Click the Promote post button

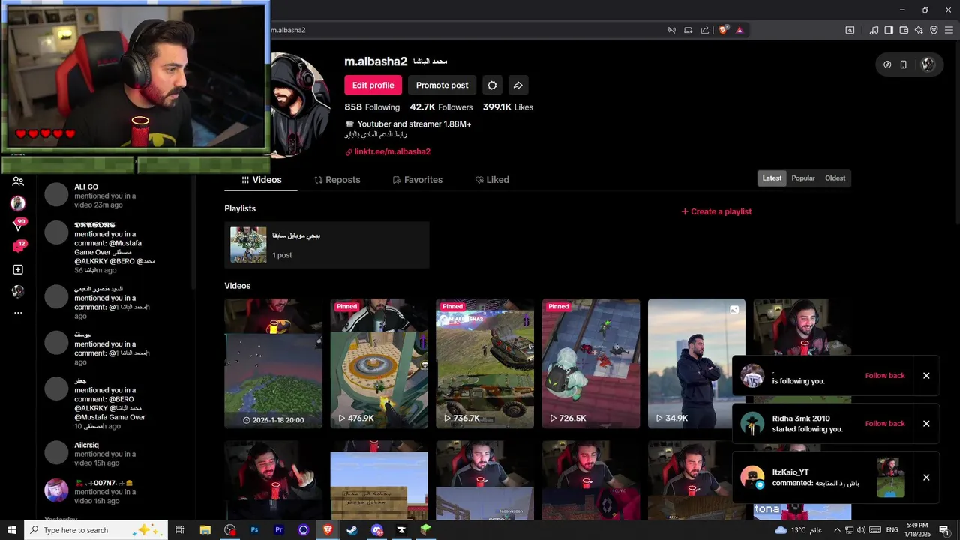tap(442, 85)
